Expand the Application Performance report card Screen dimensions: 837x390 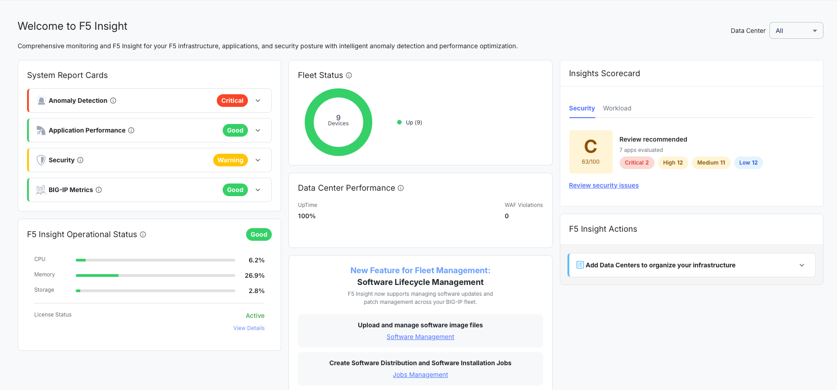tap(258, 130)
